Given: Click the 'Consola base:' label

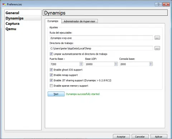Looking at the screenshot, I should click(127, 59).
